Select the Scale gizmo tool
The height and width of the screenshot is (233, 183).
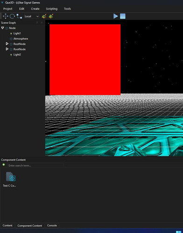[19, 16]
